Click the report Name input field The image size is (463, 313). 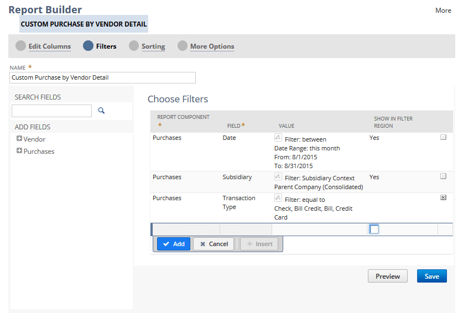click(102, 77)
